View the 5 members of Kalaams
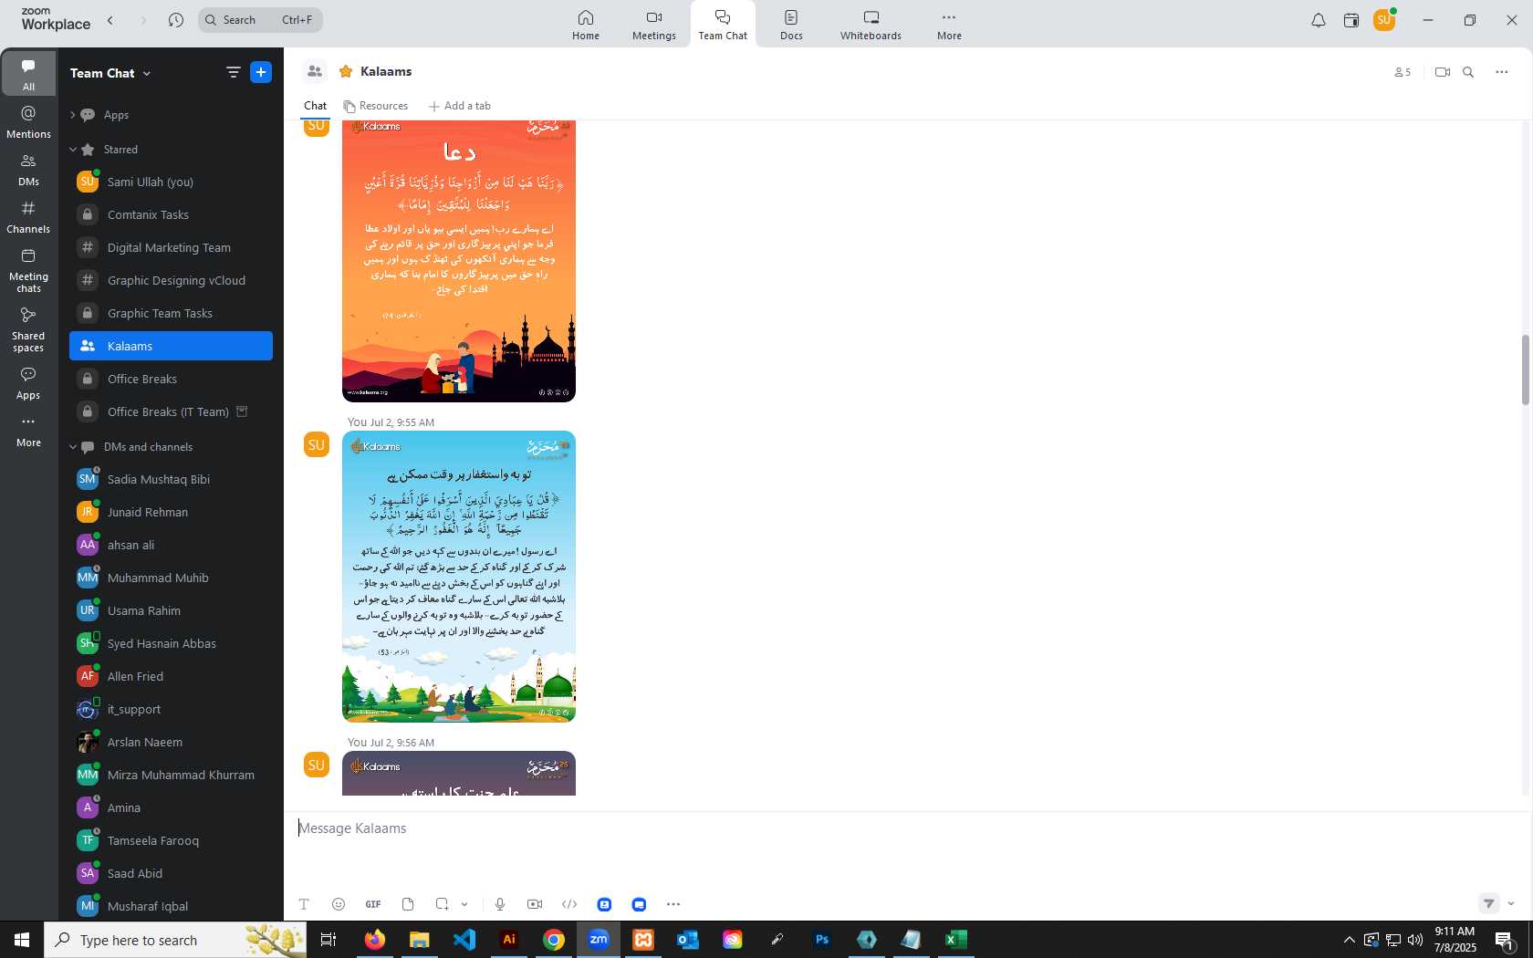This screenshot has width=1533, height=958. coord(1403,72)
